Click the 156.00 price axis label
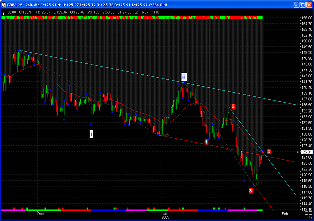Image resolution: width=314 pixels, height=221 pixels. 307,18
